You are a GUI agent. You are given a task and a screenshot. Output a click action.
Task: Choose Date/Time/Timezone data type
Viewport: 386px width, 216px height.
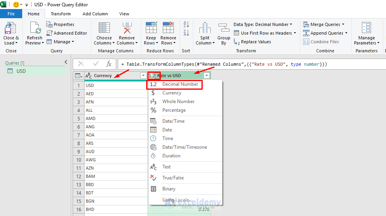point(185,147)
